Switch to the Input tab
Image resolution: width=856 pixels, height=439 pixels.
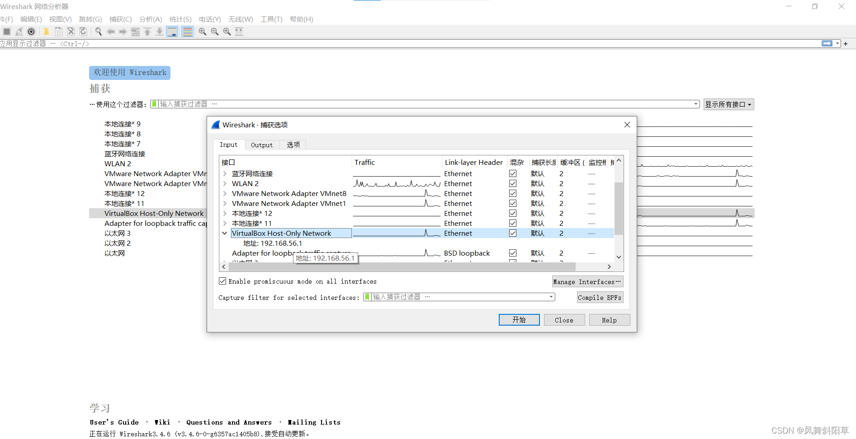tap(228, 145)
